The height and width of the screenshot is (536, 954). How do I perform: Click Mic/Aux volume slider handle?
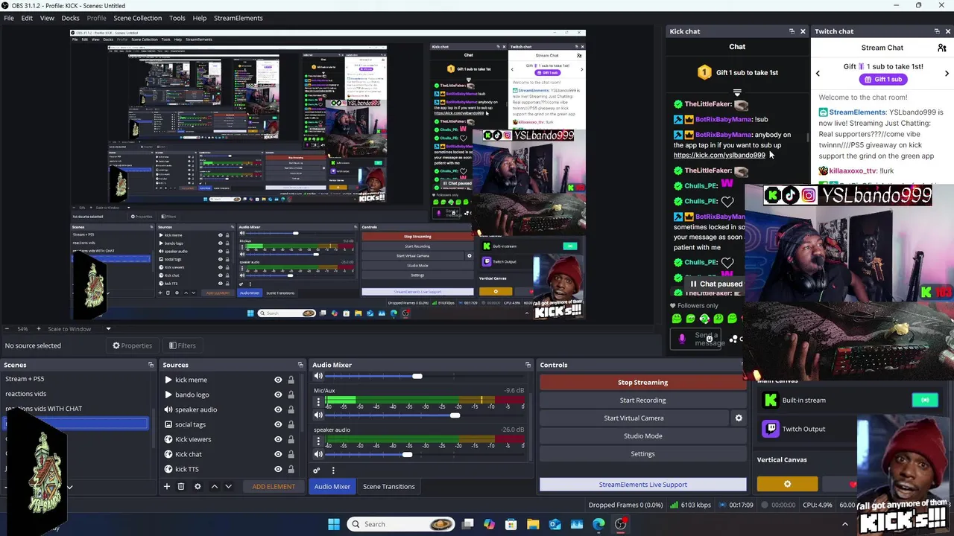point(455,415)
